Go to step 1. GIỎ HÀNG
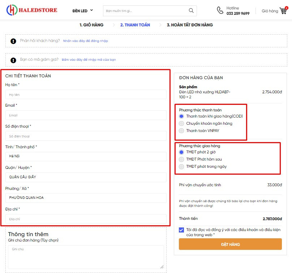Image resolution: width=292 pixels, height=273 pixels. click(91, 25)
